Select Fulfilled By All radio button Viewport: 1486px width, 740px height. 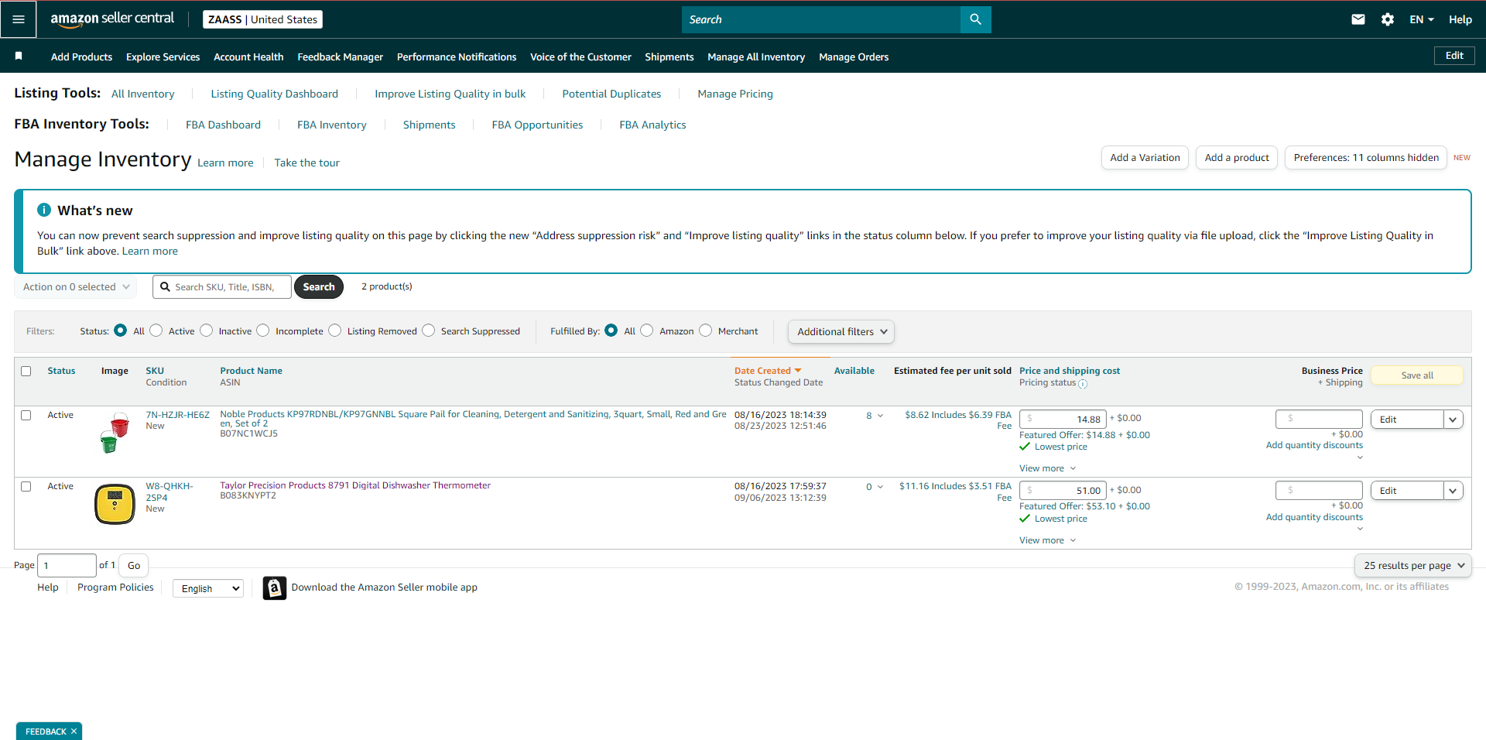[611, 331]
